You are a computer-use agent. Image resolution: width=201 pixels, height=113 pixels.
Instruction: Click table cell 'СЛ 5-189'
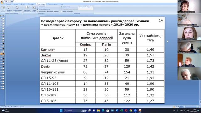58,95
